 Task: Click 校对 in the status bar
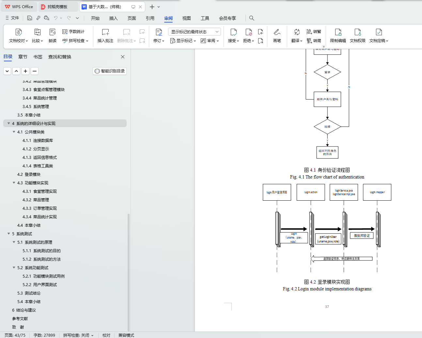[x=106, y=335]
